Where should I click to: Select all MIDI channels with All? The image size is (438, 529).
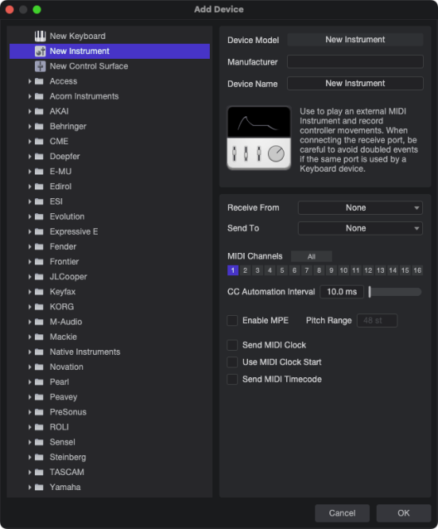click(x=311, y=256)
